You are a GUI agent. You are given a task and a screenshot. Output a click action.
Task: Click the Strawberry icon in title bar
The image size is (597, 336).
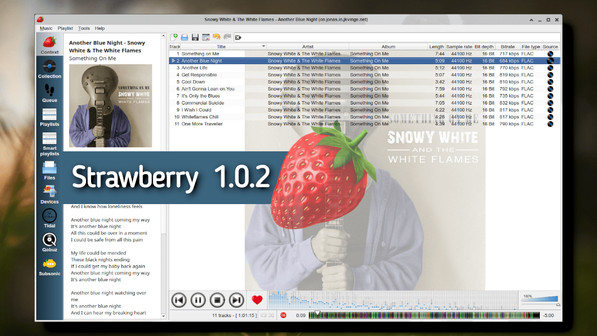[x=40, y=19]
